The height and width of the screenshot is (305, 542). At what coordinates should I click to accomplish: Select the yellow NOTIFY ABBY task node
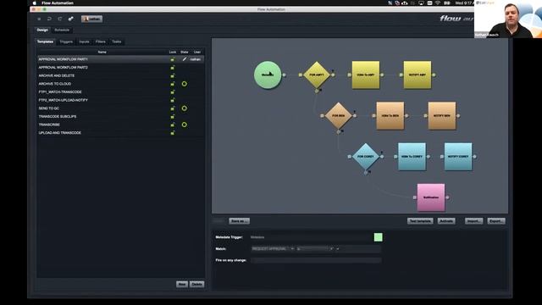pyautogui.click(x=418, y=75)
